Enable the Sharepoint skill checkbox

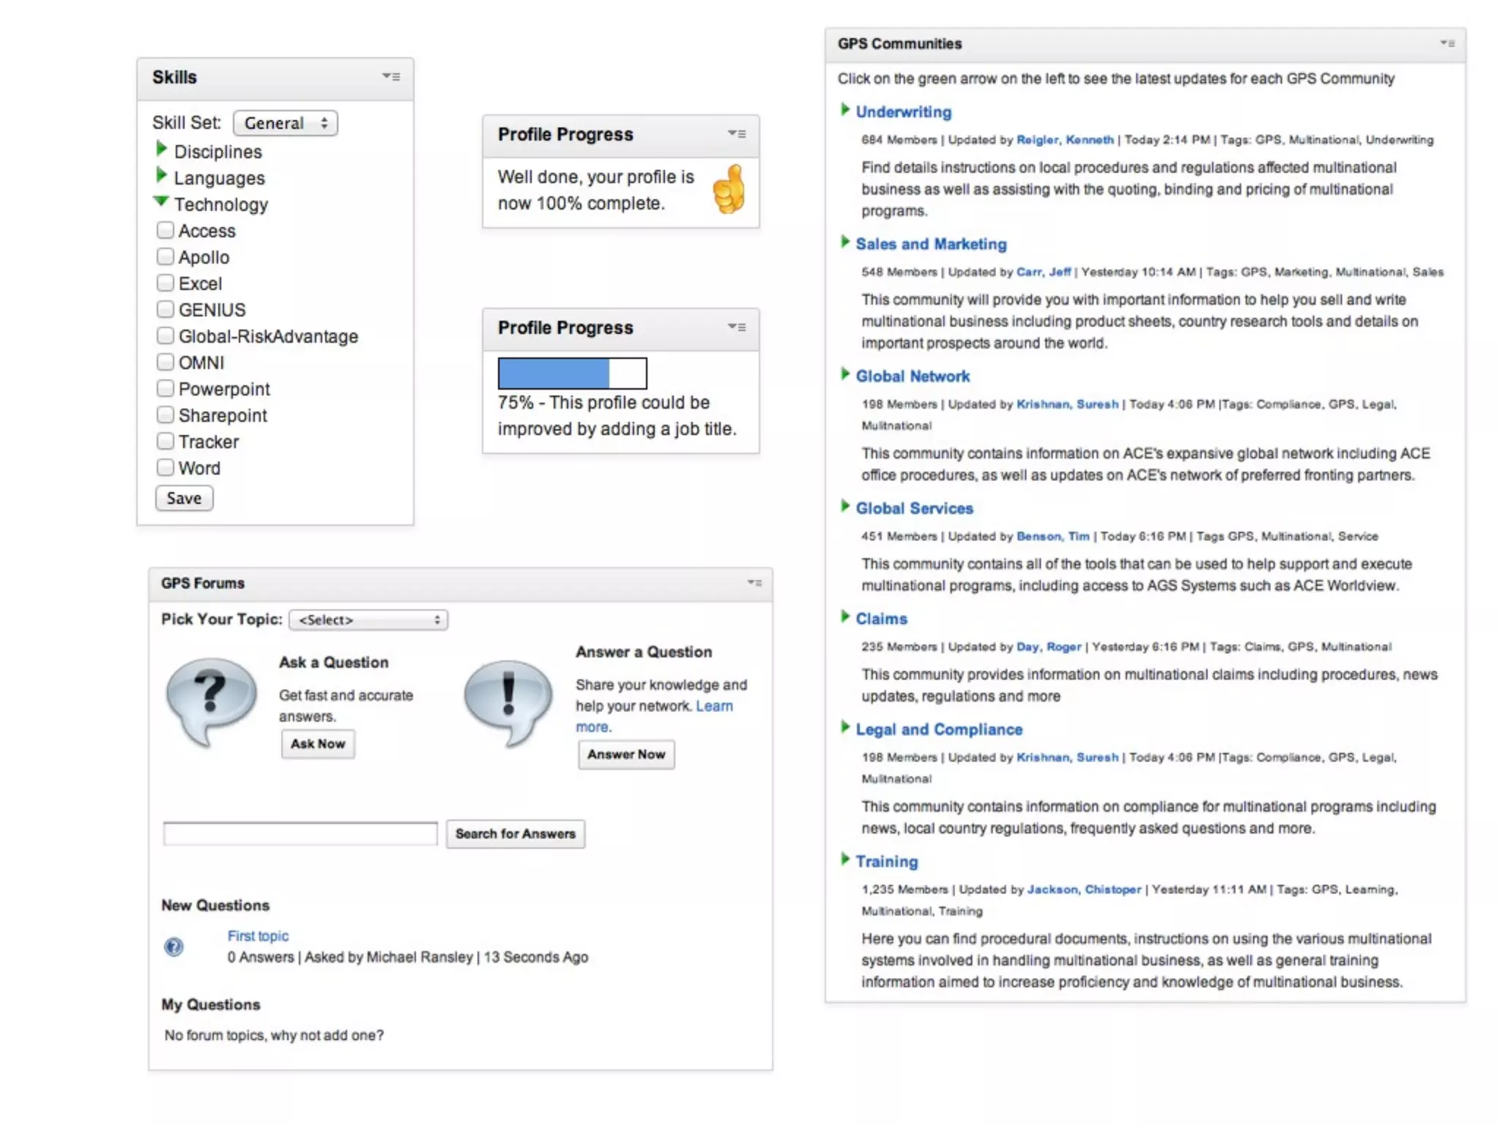pyautogui.click(x=166, y=415)
